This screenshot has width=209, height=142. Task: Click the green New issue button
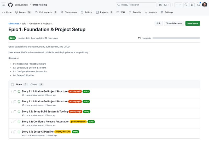pyautogui.click(x=193, y=23)
